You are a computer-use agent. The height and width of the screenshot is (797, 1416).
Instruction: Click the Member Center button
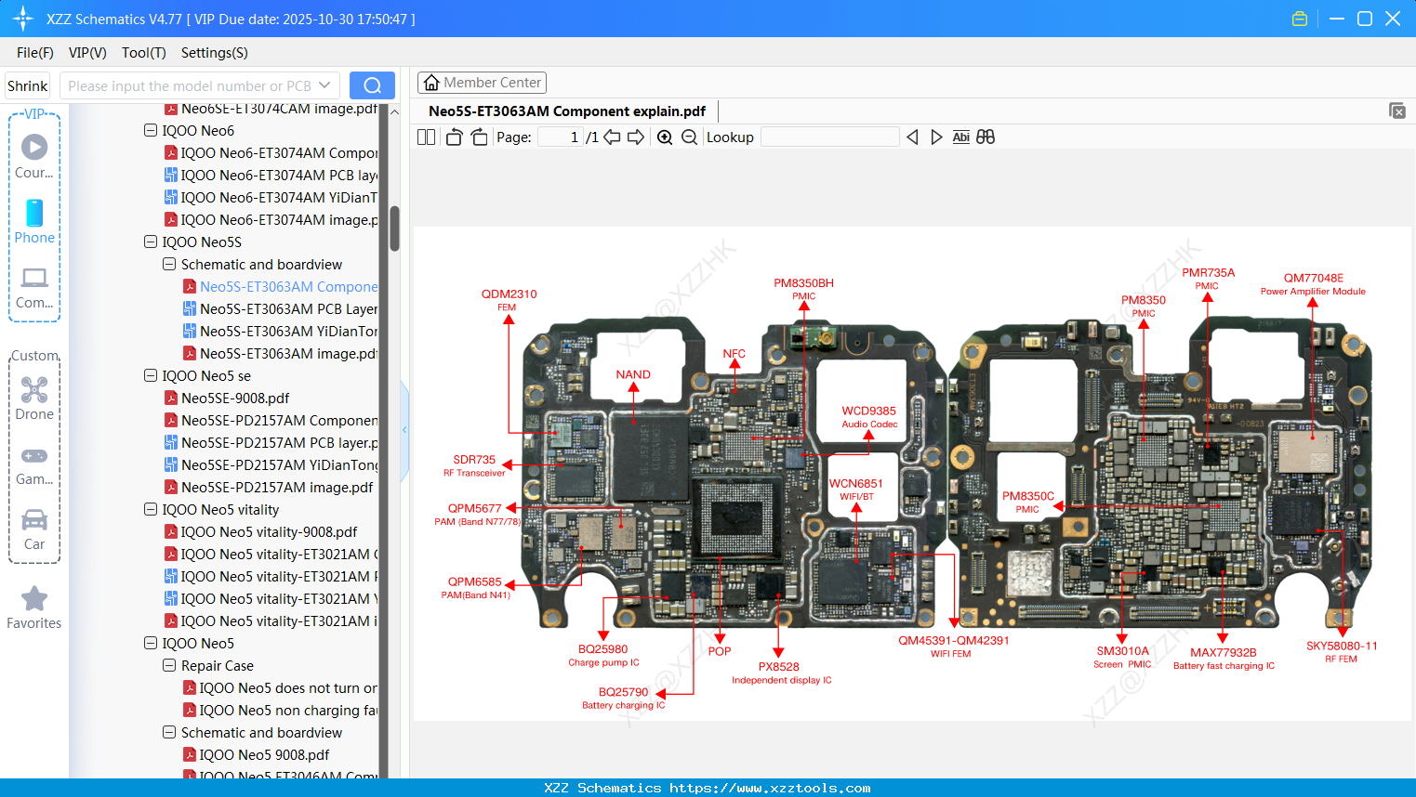(x=482, y=82)
